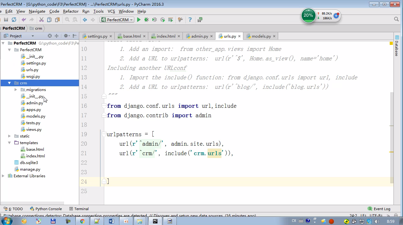Open views.py in the project tree

pos(34,130)
